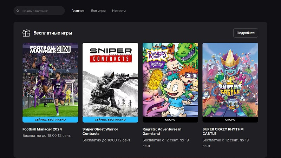This screenshot has width=281, height=158.
Task: Click the free-until date under Sniper Ghost Warrior
Action: point(107,140)
